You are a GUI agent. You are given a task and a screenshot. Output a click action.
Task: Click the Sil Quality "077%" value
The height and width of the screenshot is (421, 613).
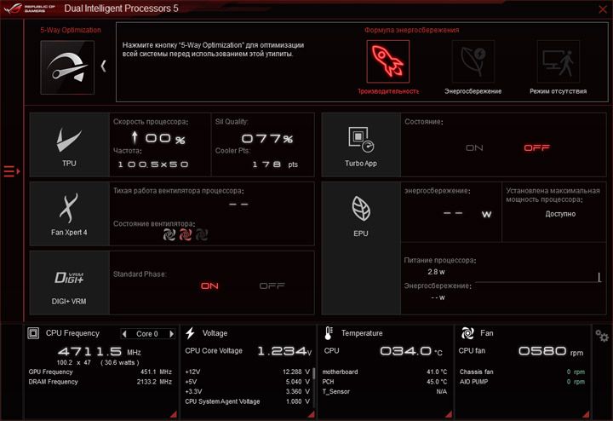(267, 139)
